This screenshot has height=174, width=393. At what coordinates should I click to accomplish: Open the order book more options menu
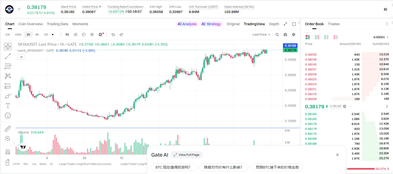[387, 24]
